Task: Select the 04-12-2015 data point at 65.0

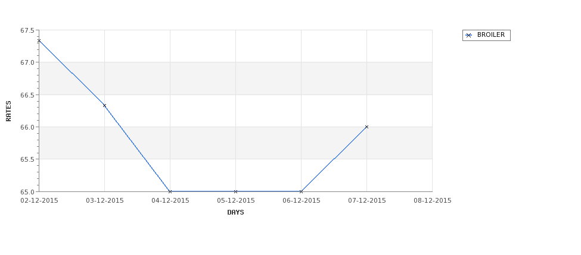Action: [170, 191]
